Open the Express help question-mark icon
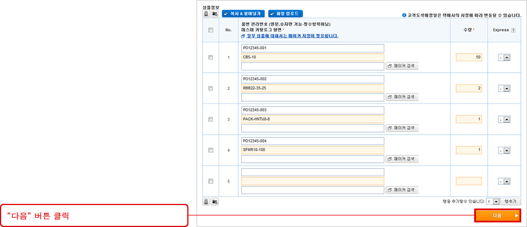This screenshot has height=227, width=527. coord(513,30)
